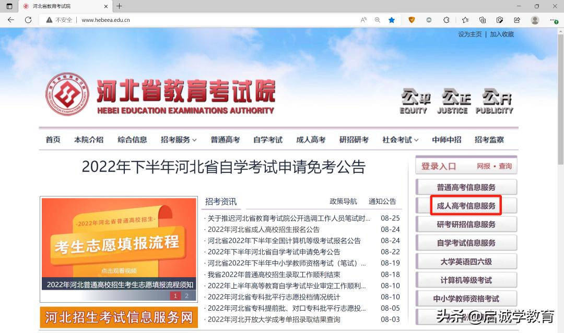This screenshot has width=564, height=333.
Task: Click the 设为主页 link
Action: 469,33
